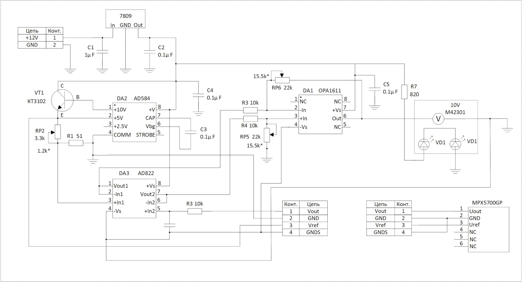The image size is (522, 282).
Task: Click ground symbol under capacitor C5
Action: point(374,107)
